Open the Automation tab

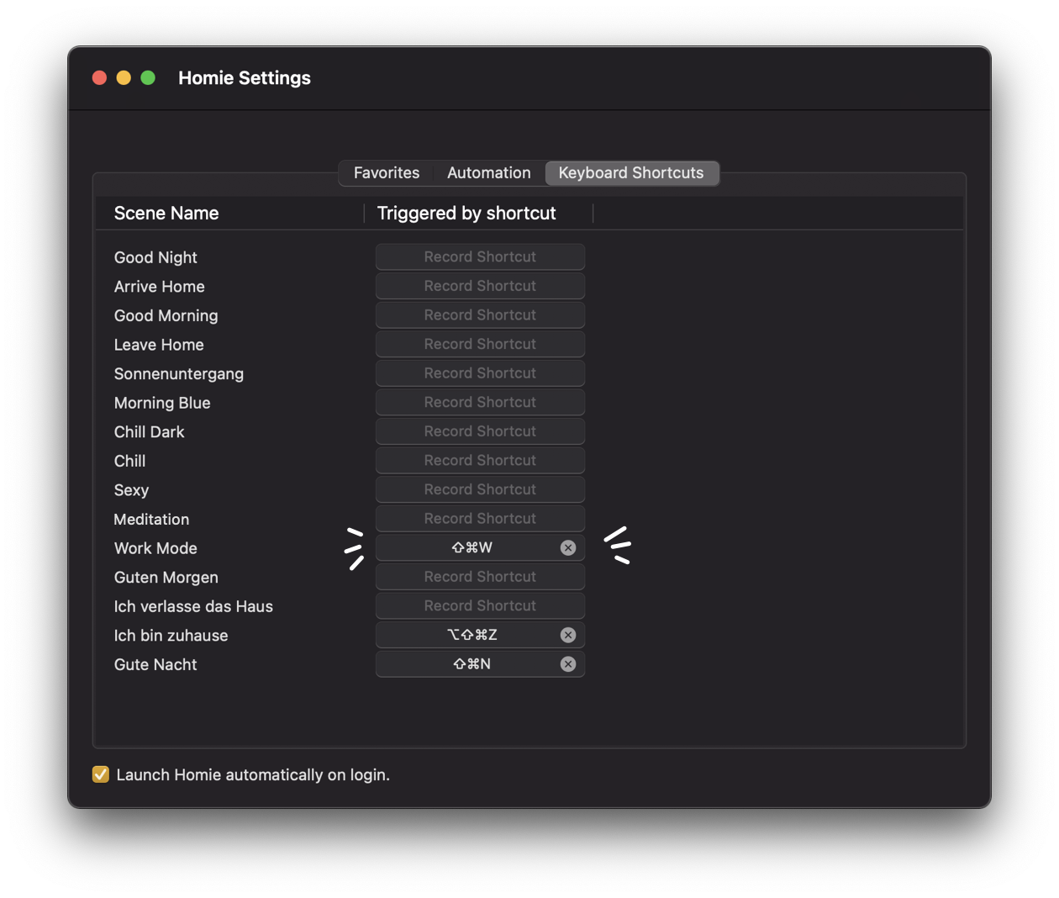coord(488,173)
